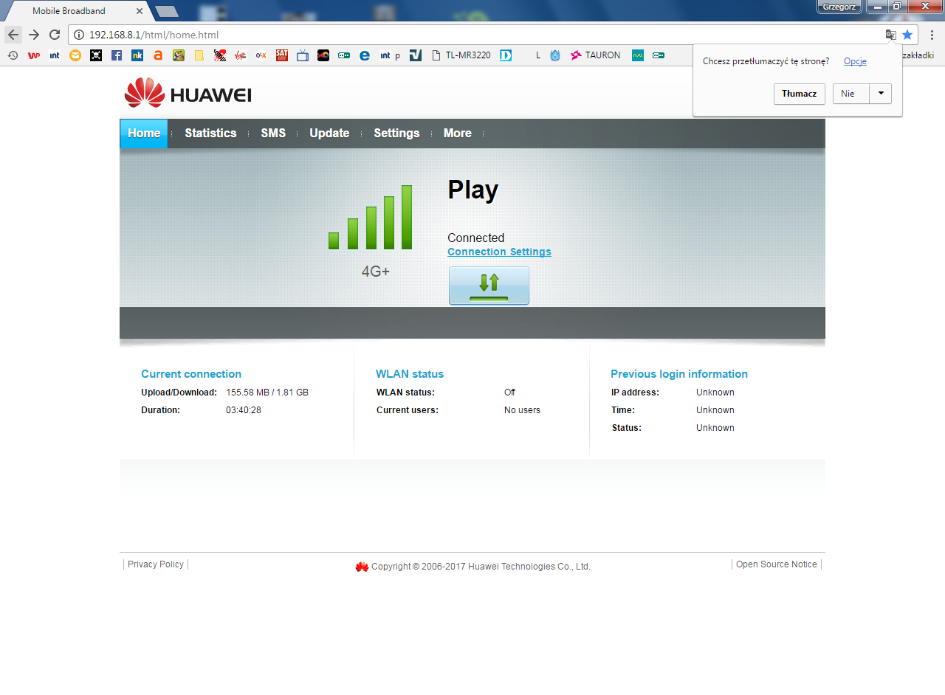Image resolution: width=945 pixels, height=695 pixels.
Task: Select the Mobile Broadband browser tab
Action: click(78, 11)
